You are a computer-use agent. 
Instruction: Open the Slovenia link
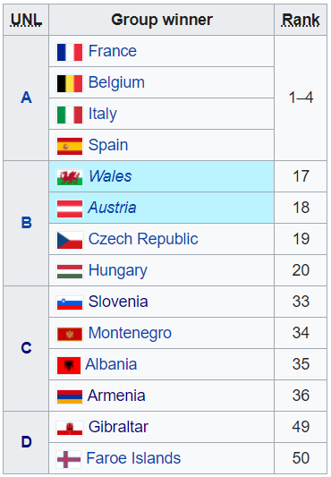tap(118, 302)
